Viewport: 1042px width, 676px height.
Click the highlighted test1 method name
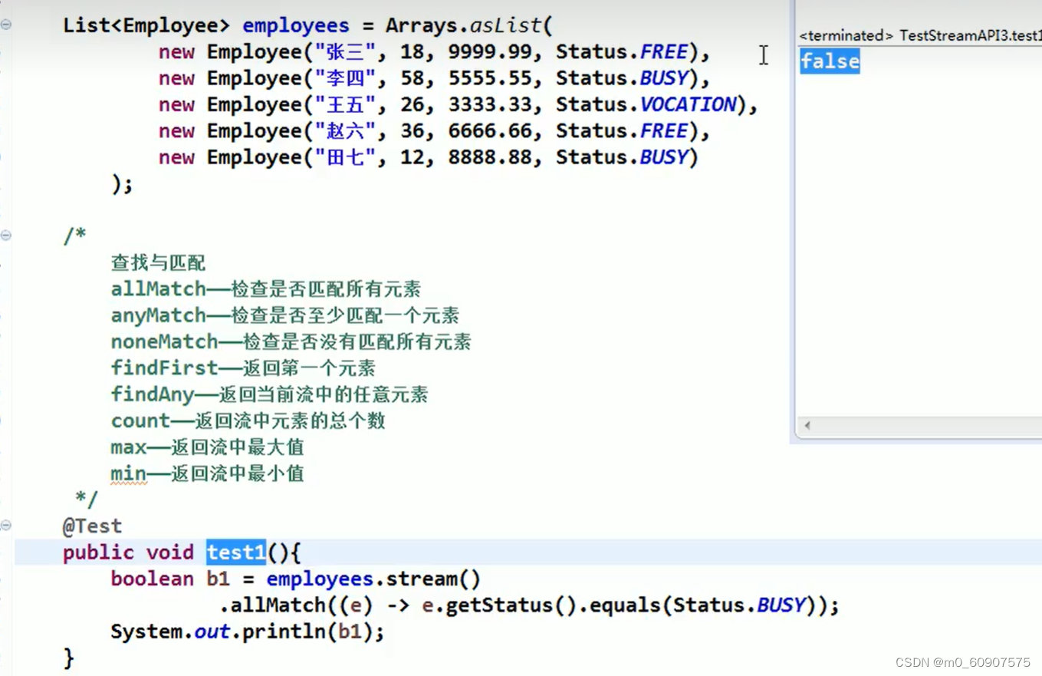pos(235,552)
